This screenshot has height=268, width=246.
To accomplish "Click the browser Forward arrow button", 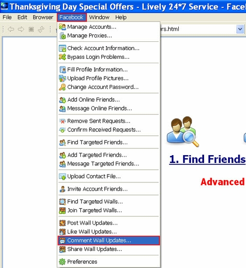I will [x=21, y=29].
